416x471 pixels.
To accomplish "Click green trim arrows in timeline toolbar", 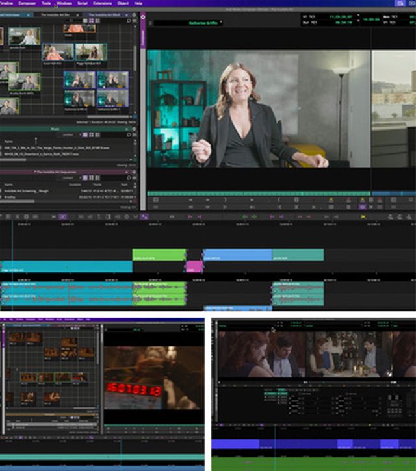I will [x=250, y=216].
